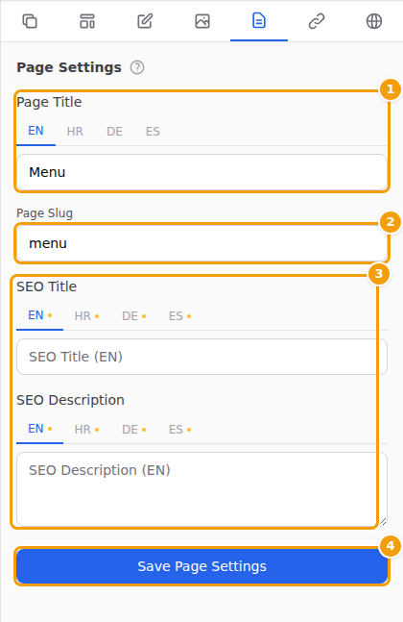
Task: Switch SEO Description to HR language
Action: (86, 430)
